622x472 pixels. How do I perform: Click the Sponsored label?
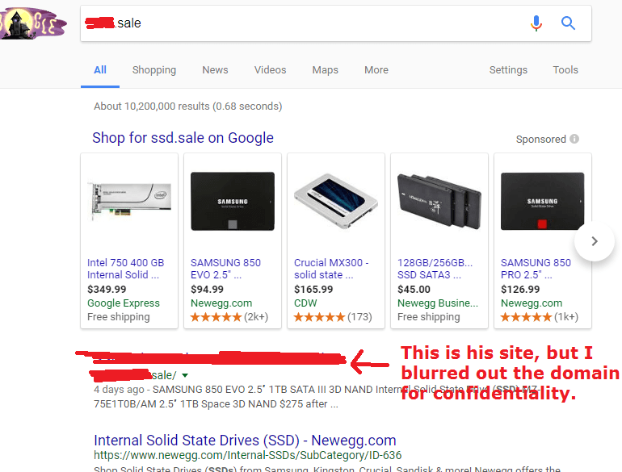(540, 139)
